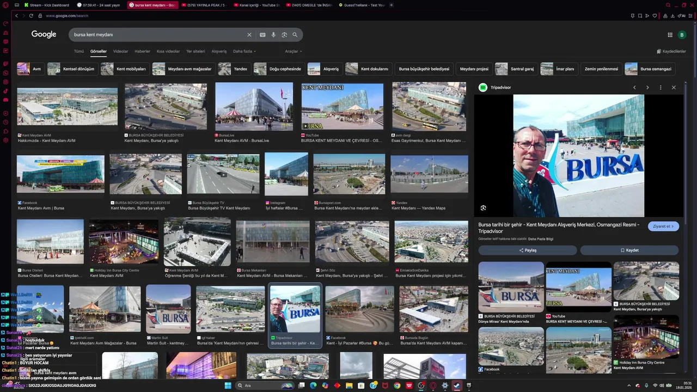Switch to Stream - Kick Dashboard tab
This screenshot has height=392, width=697.
click(46, 5)
